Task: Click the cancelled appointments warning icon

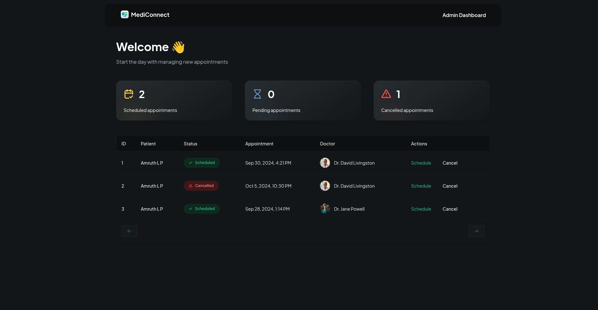Action: (386, 94)
